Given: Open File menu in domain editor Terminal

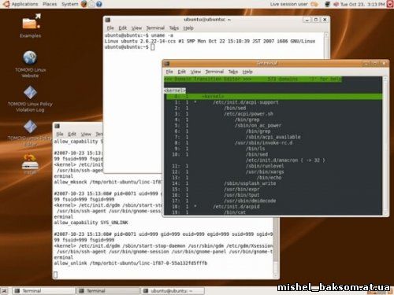Looking at the screenshot, I should coord(169,72).
